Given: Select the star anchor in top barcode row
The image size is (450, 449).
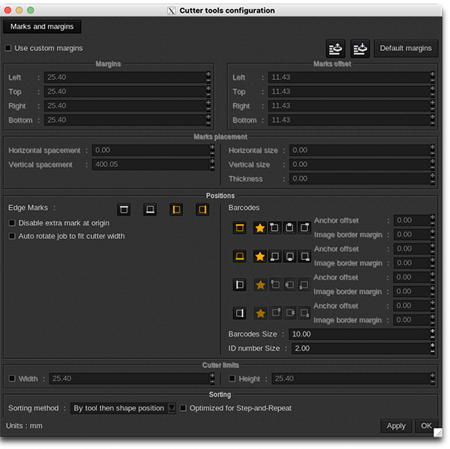Looking at the screenshot, I should coord(260,228).
